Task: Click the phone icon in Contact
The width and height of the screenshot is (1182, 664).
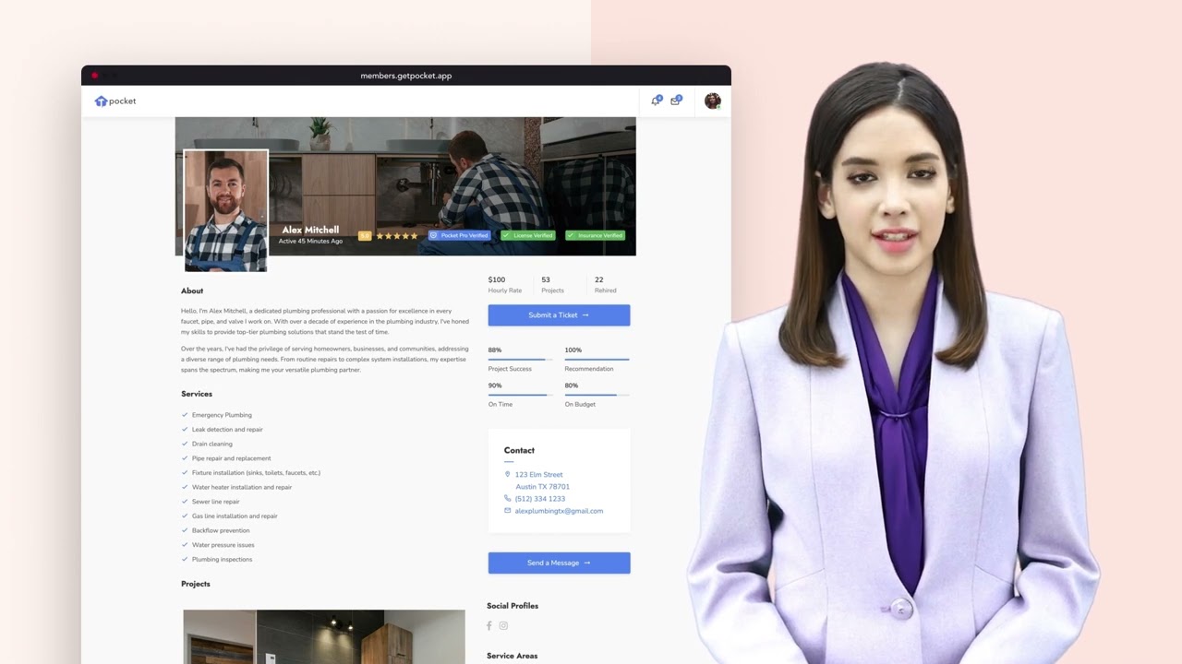Action: (x=507, y=499)
